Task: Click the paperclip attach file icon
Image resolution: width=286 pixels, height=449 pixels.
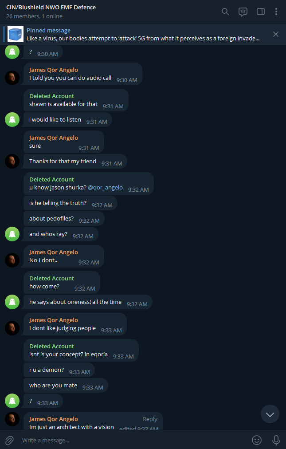Action: (9, 440)
